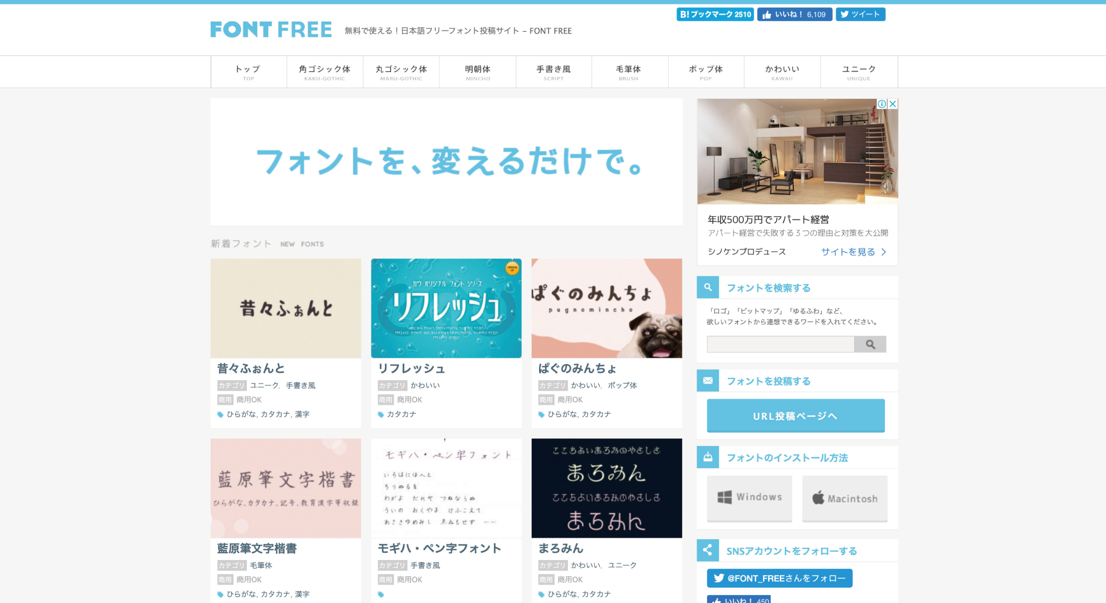Image resolution: width=1106 pixels, height=603 pixels.
Task: Click the Hatena bookmark 2510 badge
Action: 715,15
